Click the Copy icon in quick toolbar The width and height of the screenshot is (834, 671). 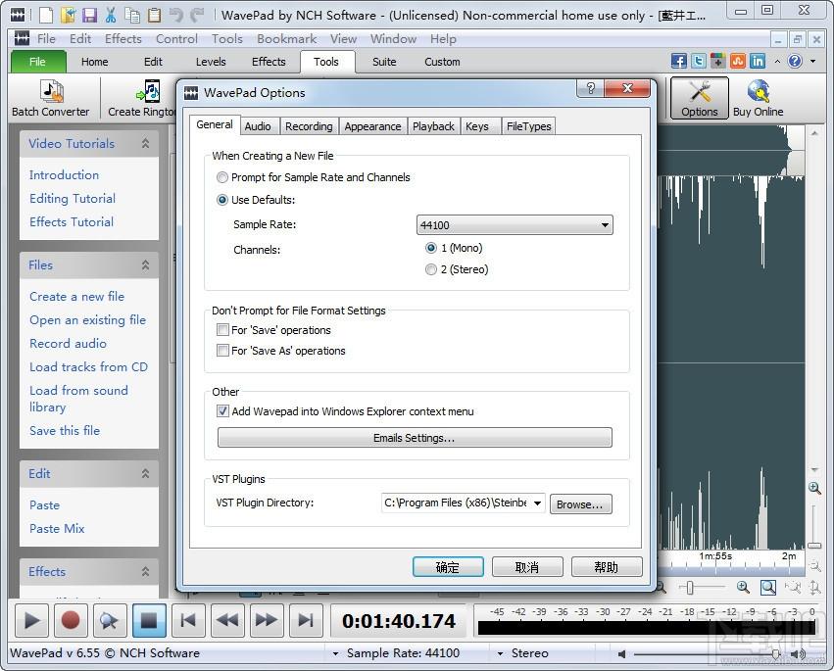click(132, 15)
